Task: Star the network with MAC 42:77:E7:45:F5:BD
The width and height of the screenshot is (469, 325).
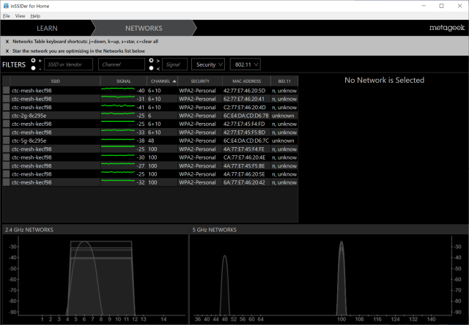Action: tap(7, 132)
